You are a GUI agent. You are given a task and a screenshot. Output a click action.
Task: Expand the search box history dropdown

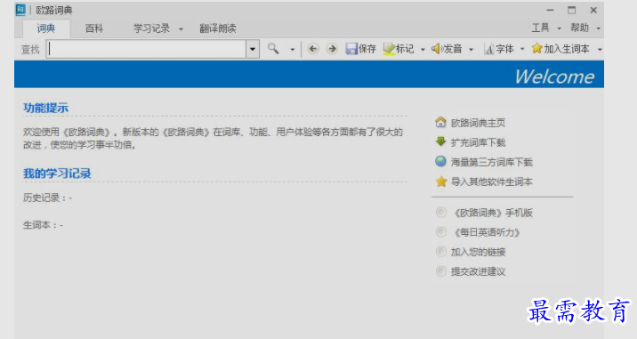click(253, 49)
